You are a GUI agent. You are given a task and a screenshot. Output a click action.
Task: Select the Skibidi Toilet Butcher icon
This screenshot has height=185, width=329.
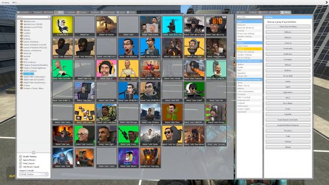(172, 48)
